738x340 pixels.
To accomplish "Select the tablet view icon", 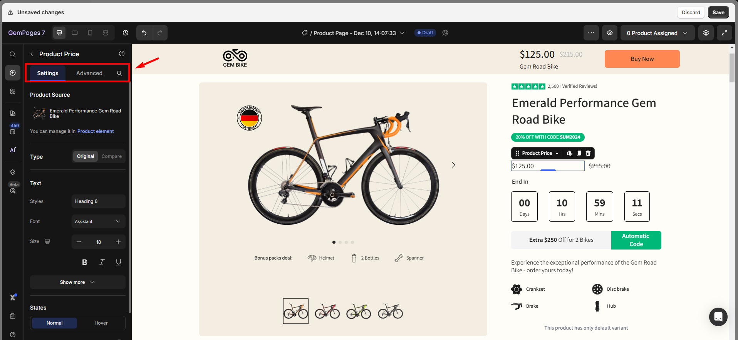I will point(75,33).
